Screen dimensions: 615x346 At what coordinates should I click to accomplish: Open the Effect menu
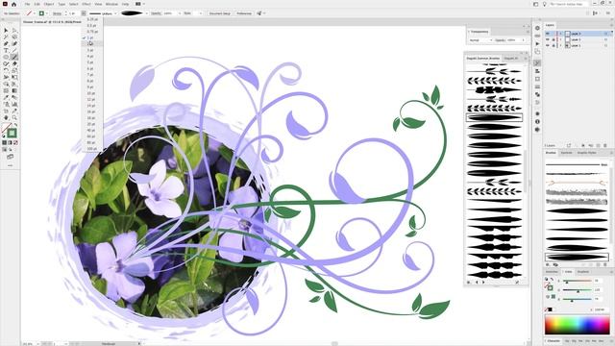(x=86, y=4)
